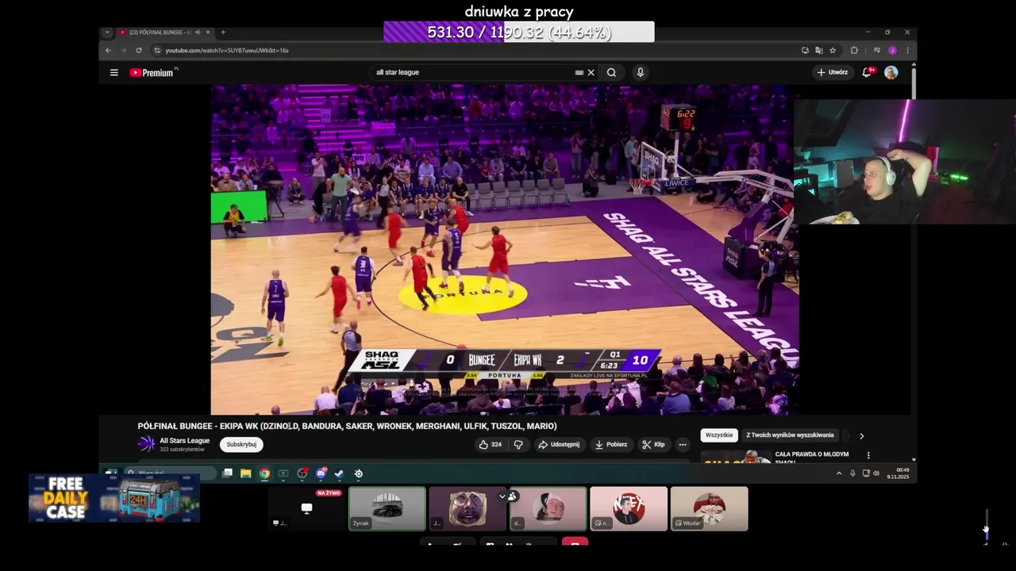The image size is (1016, 571).
Task: Advance filter chips with right chevron
Action: click(x=861, y=435)
